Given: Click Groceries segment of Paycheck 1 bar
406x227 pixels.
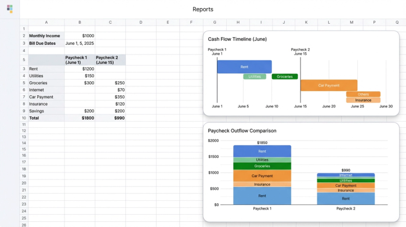Looking at the screenshot, I should (262, 166).
